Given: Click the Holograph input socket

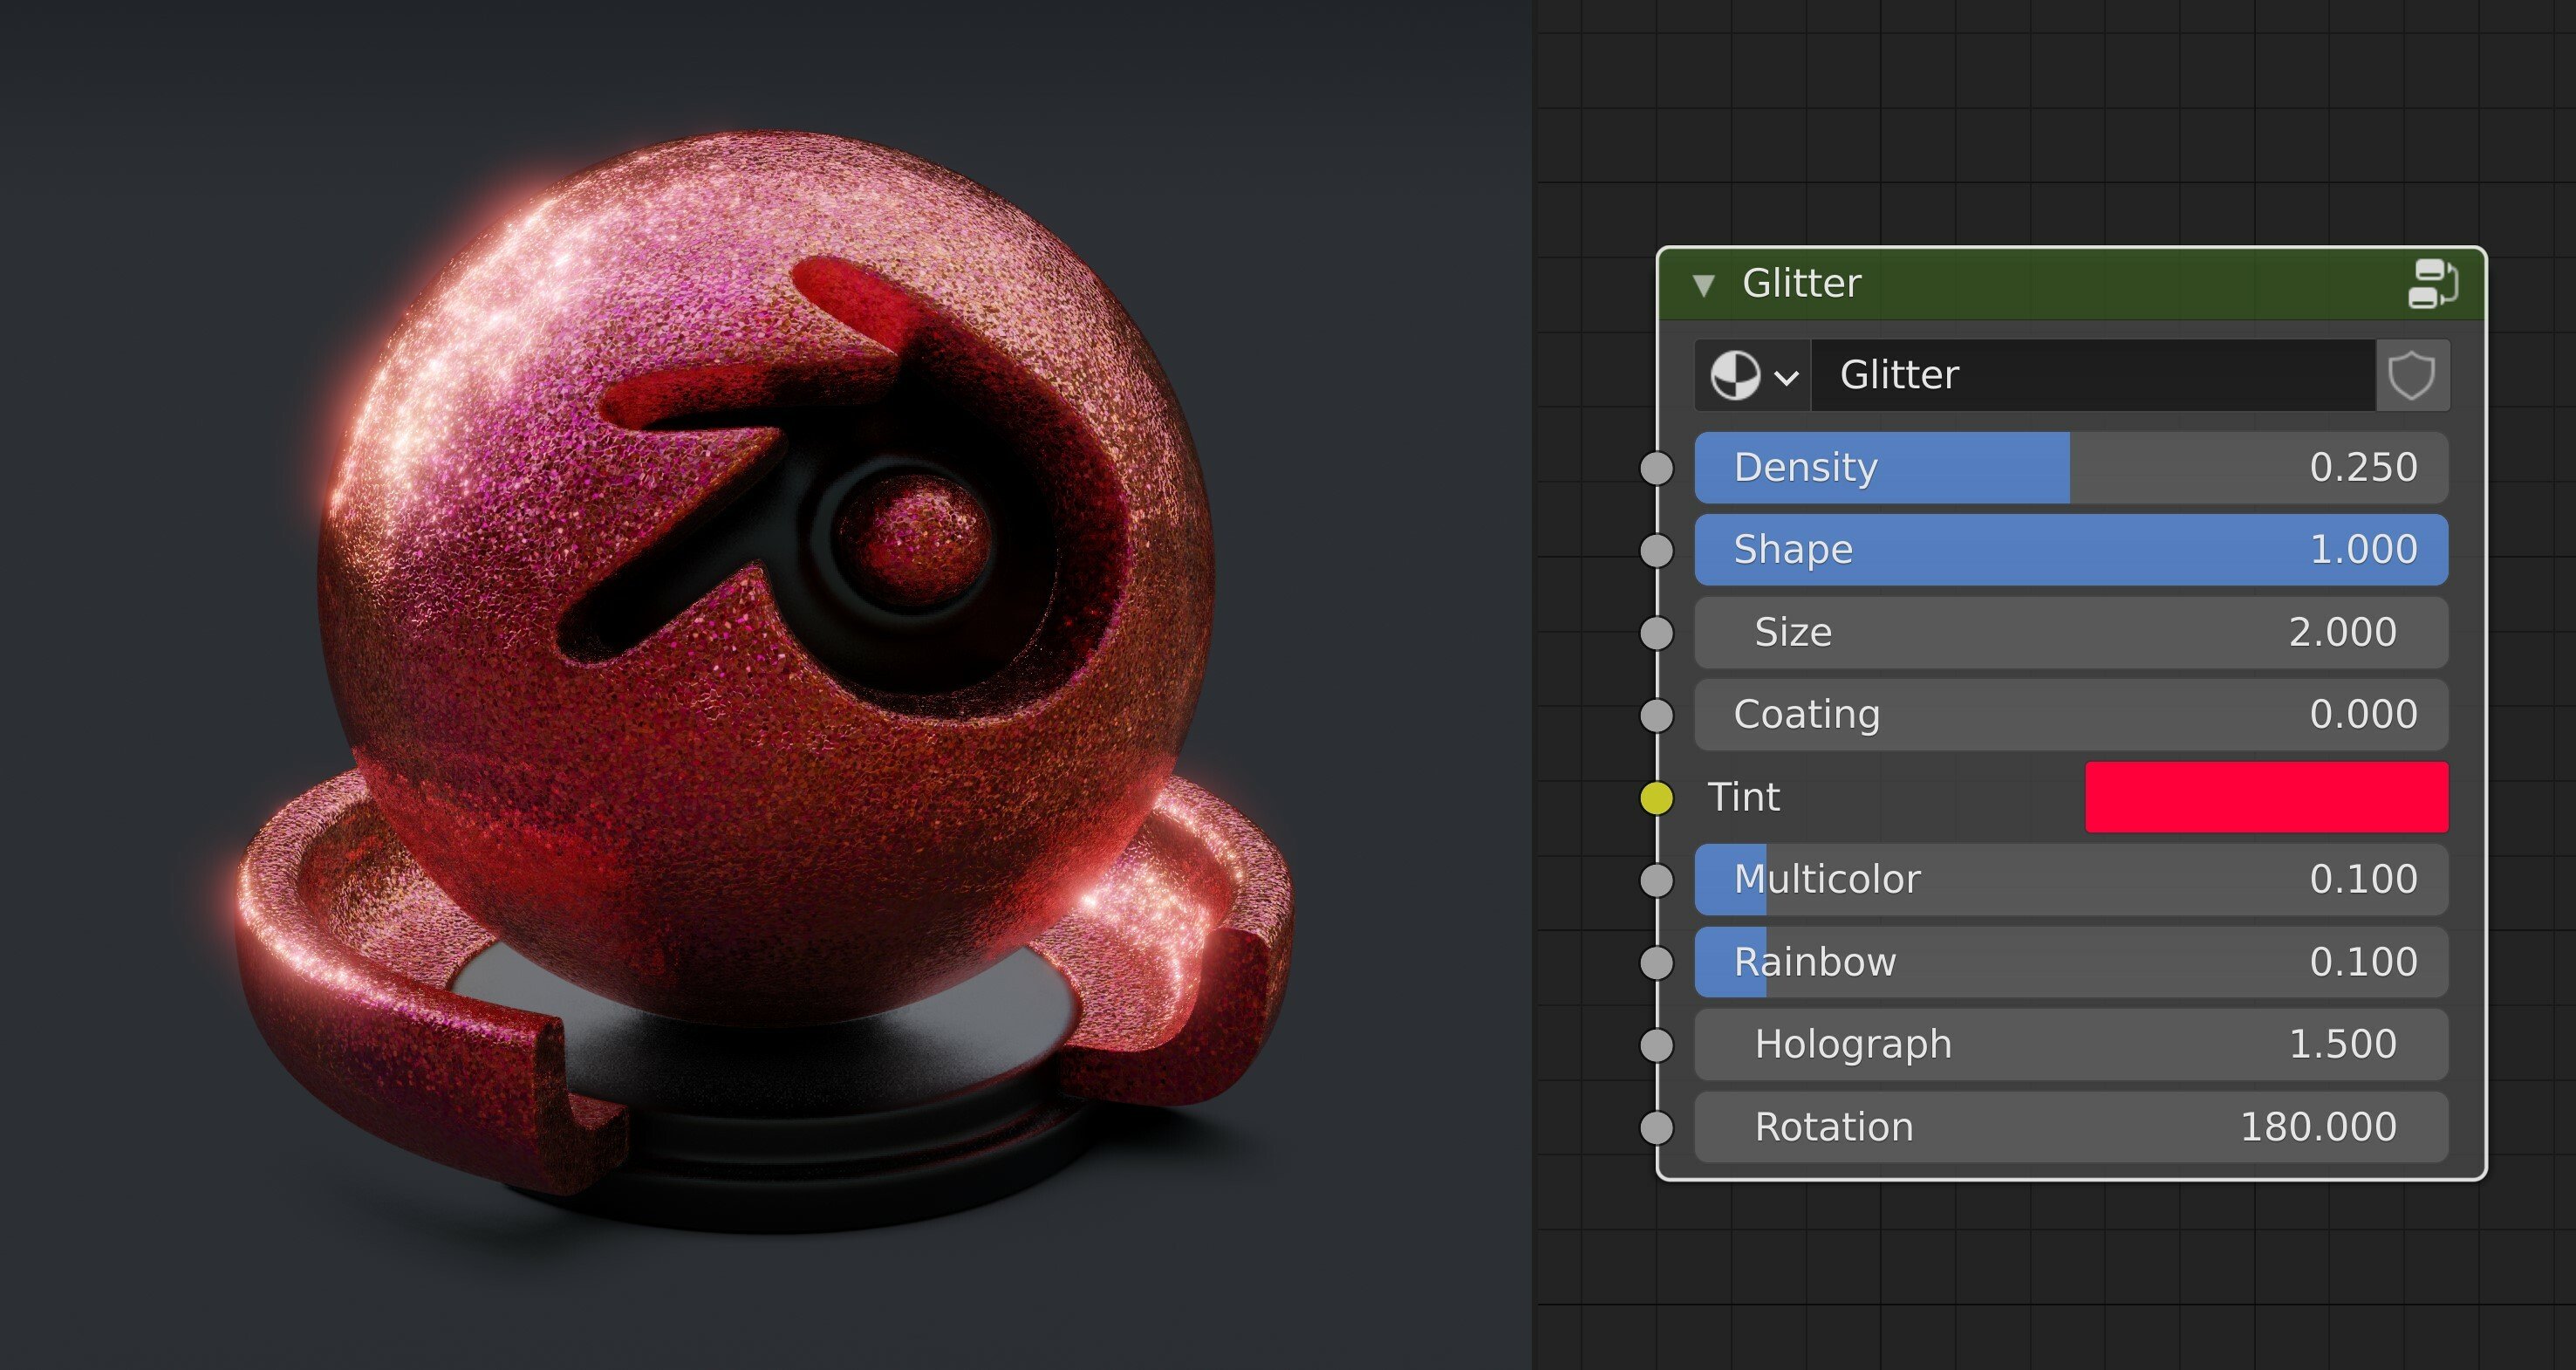Looking at the screenshot, I should 1656,1044.
